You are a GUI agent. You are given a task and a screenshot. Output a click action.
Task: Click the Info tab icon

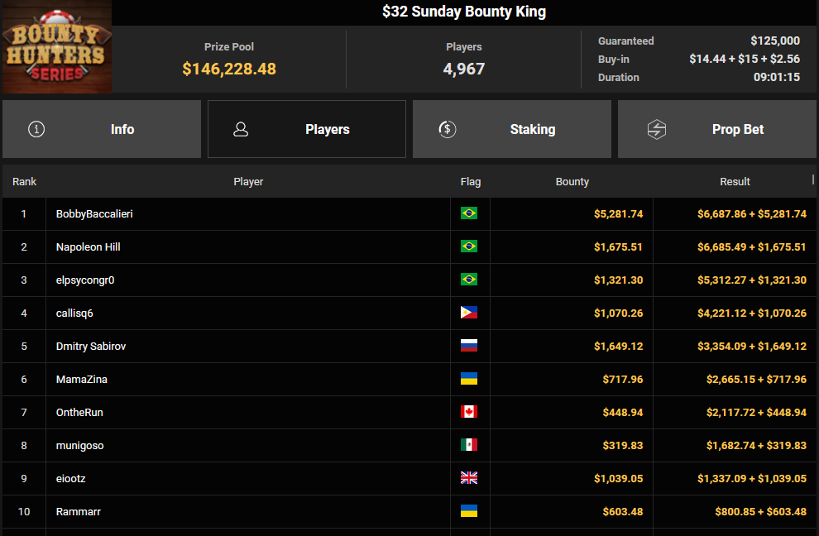pos(36,129)
